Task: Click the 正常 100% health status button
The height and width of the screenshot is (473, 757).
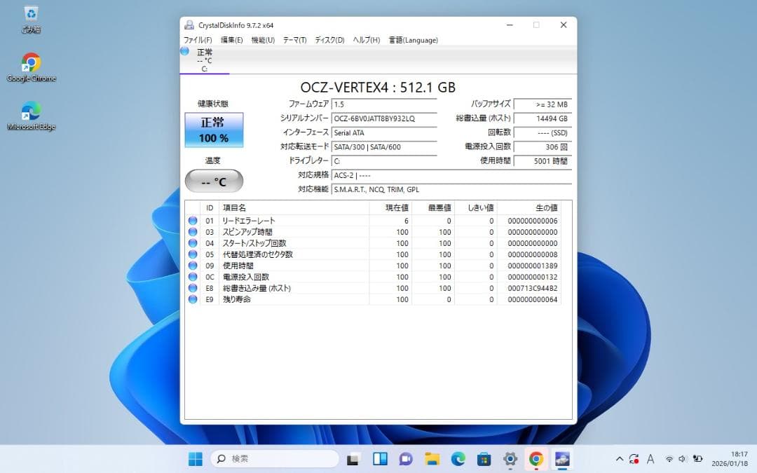Action: (x=214, y=130)
